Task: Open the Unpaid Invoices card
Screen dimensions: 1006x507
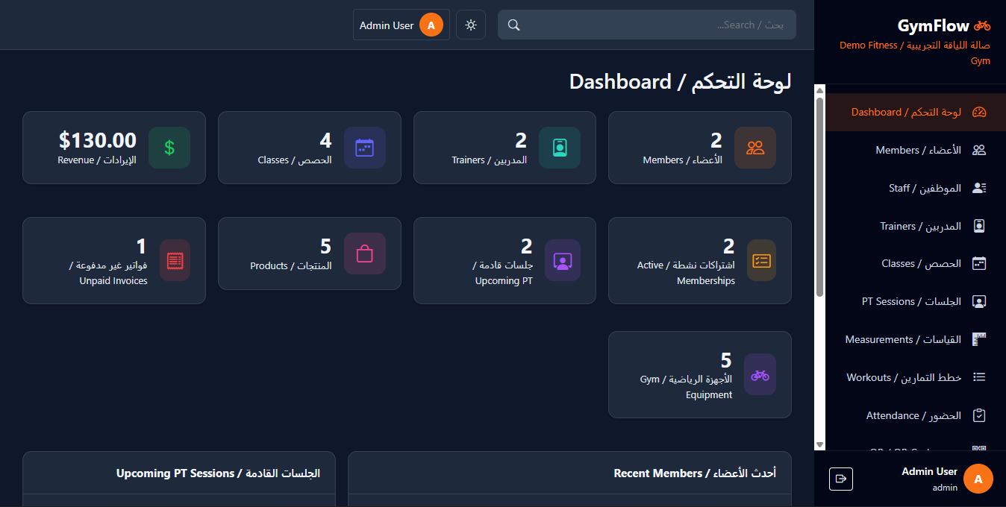Action: 114,260
